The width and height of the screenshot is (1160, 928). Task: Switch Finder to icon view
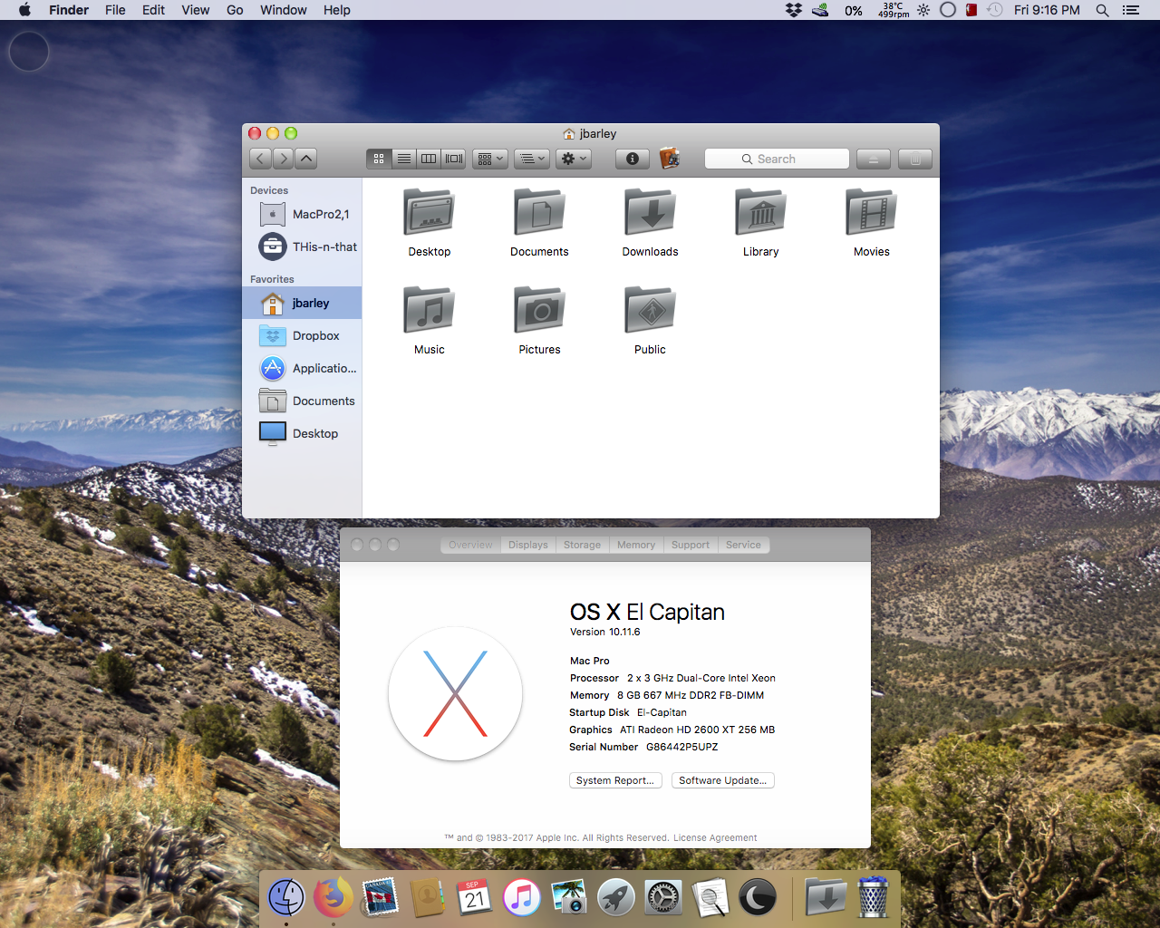tap(379, 159)
